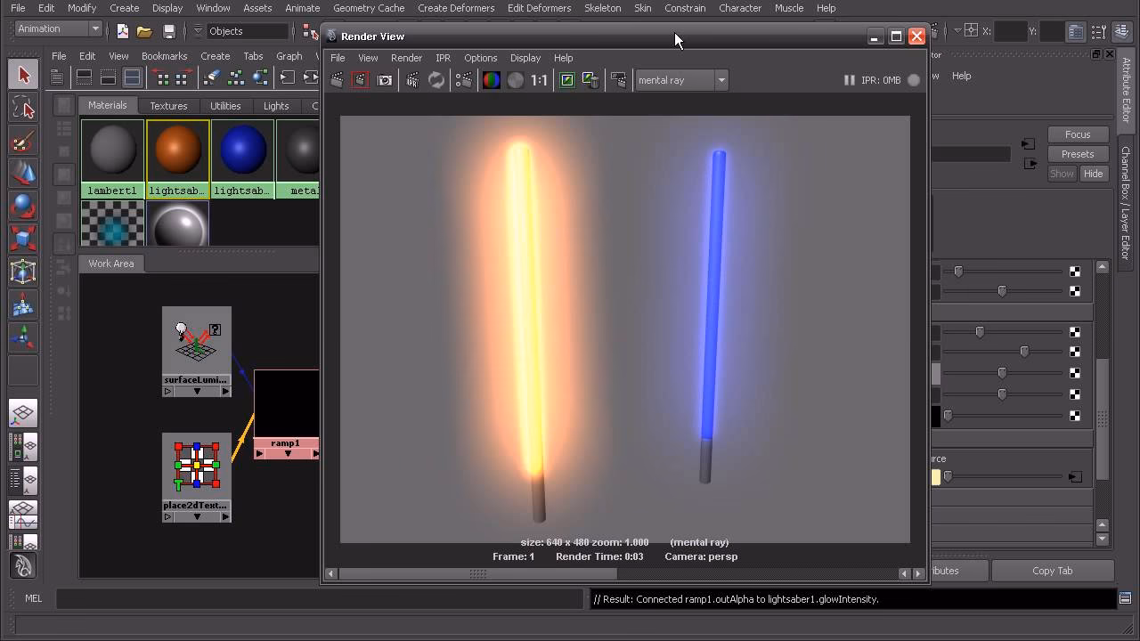This screenshot has height=641, width=1140.
Task: Click the Snapshot camera icon in Render View
Action: (x=385, y=80)
